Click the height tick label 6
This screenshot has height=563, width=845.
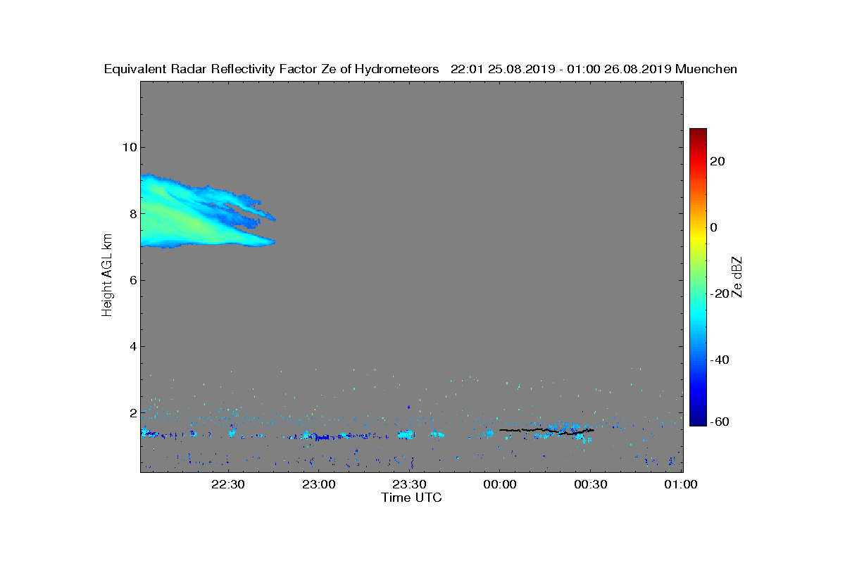132,280
